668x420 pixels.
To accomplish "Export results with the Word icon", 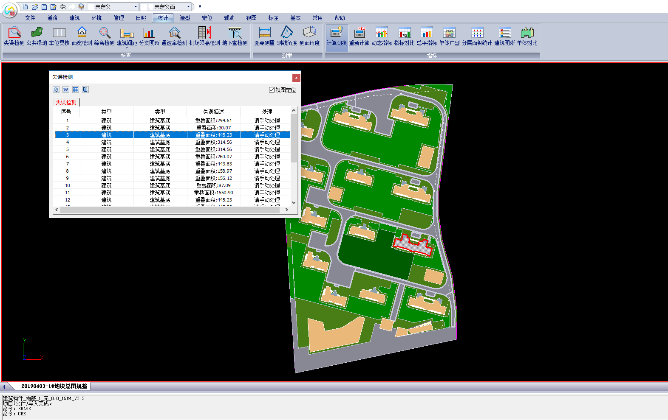I will point(66,90).
